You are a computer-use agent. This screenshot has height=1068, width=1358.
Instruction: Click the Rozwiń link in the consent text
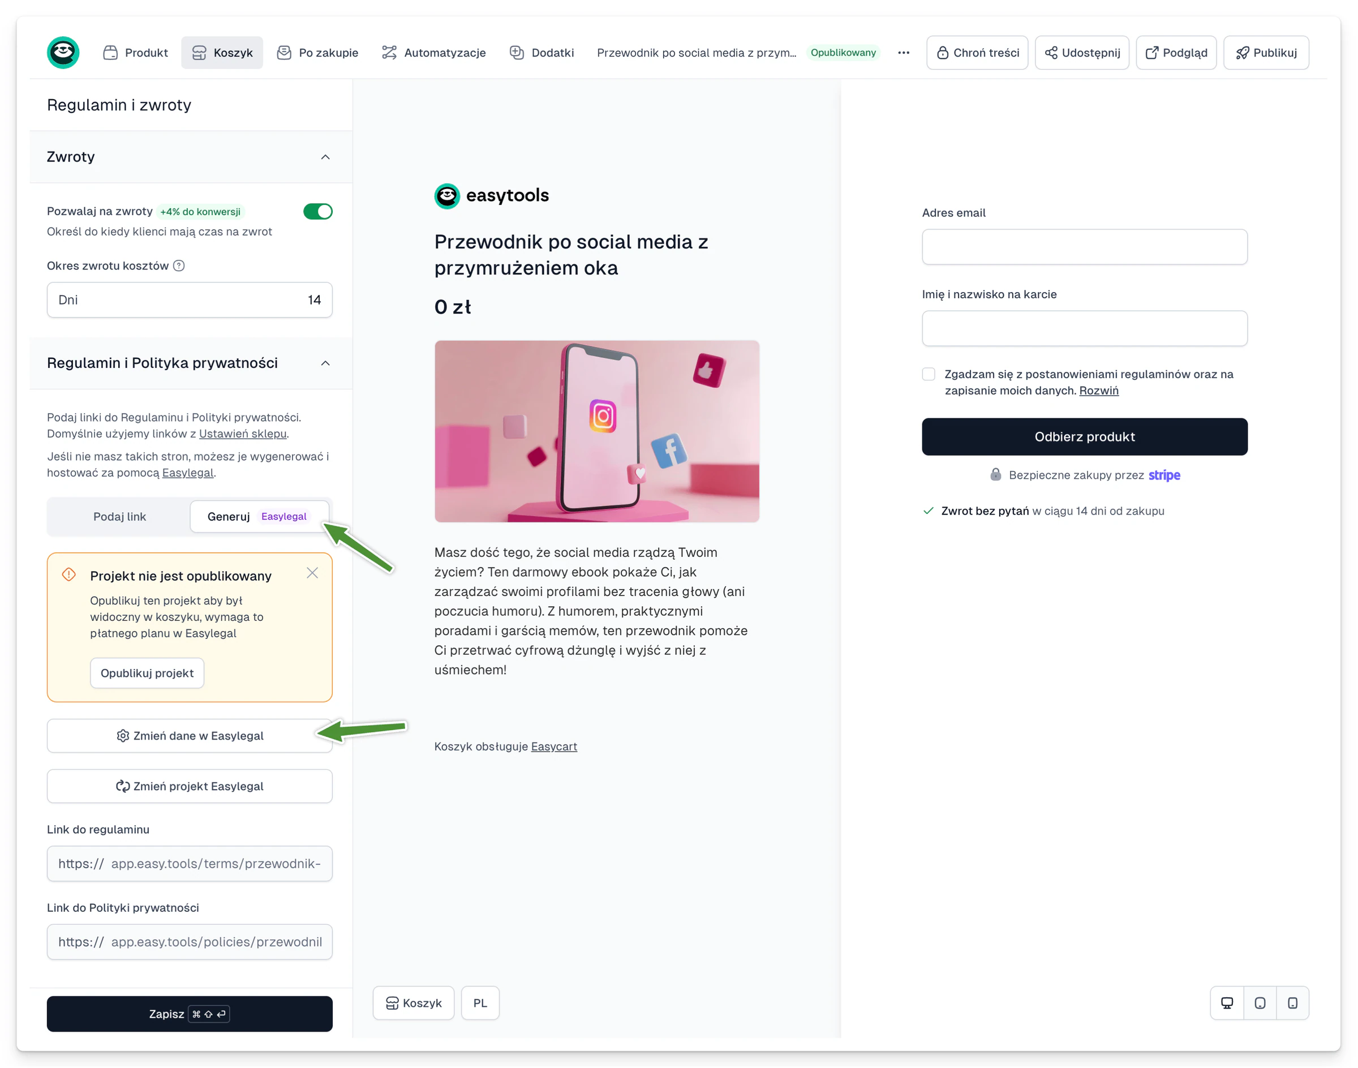pyautogui.click(x=1098, y=390)
